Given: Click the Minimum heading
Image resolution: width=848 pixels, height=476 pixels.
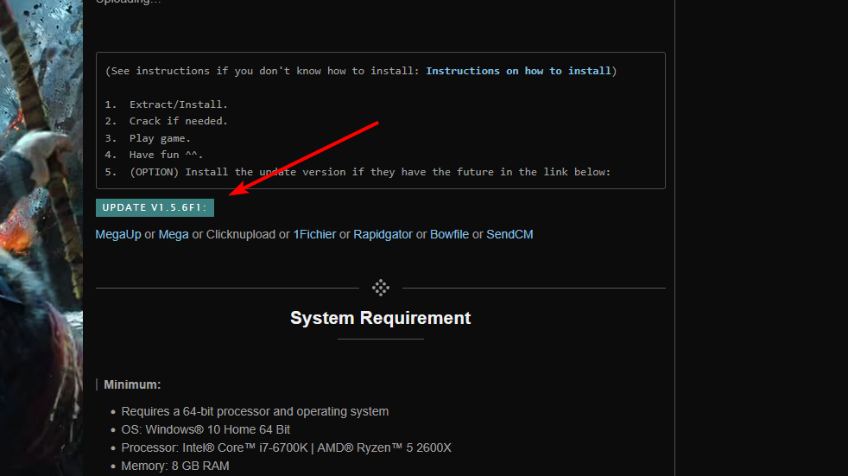Looking at the screenshot, I should (132, 384).
